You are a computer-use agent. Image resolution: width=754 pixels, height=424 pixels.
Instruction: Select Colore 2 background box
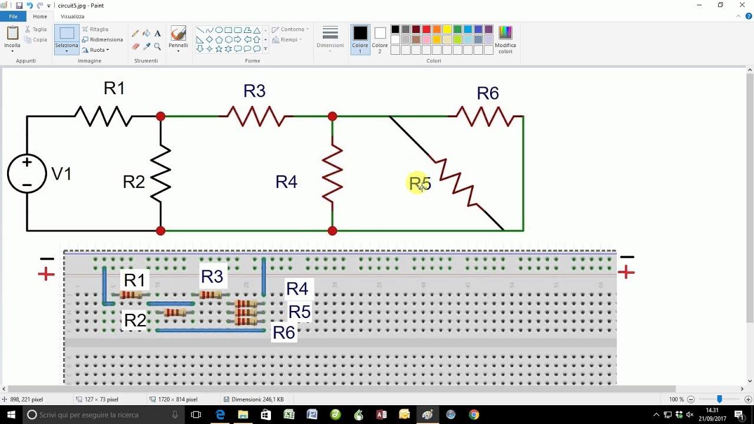[x=380, y=39]
